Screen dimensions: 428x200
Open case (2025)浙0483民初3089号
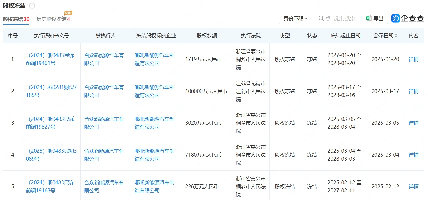[51, 155]
